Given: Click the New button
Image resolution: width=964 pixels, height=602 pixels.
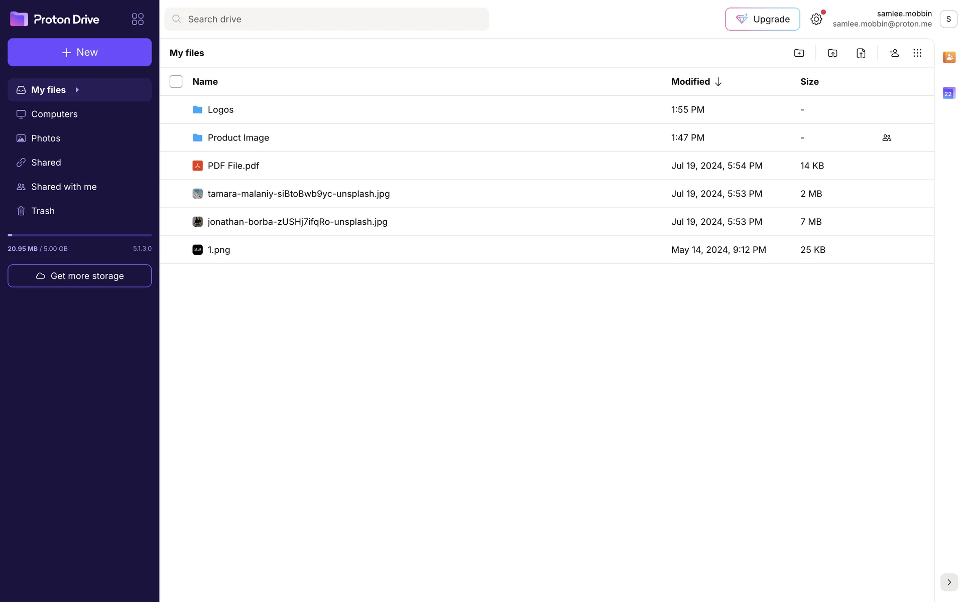Looking at the screenshot, I should pyautogui.click(x=79, y=52).
